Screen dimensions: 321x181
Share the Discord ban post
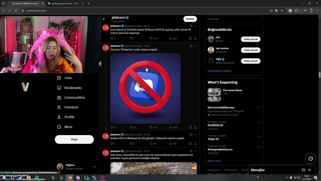tap(195, 127)
